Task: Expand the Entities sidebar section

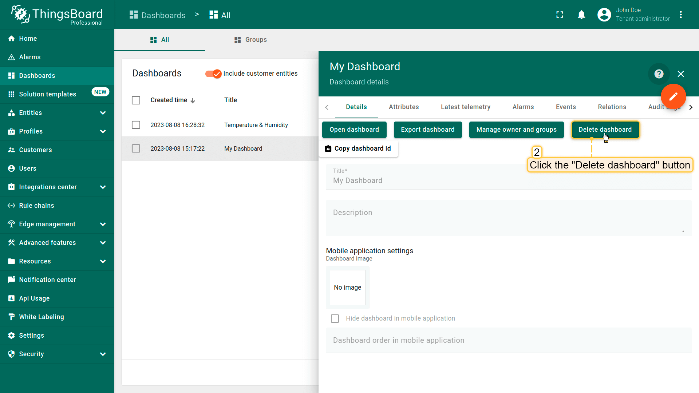Action: click(x=103, y=113)
